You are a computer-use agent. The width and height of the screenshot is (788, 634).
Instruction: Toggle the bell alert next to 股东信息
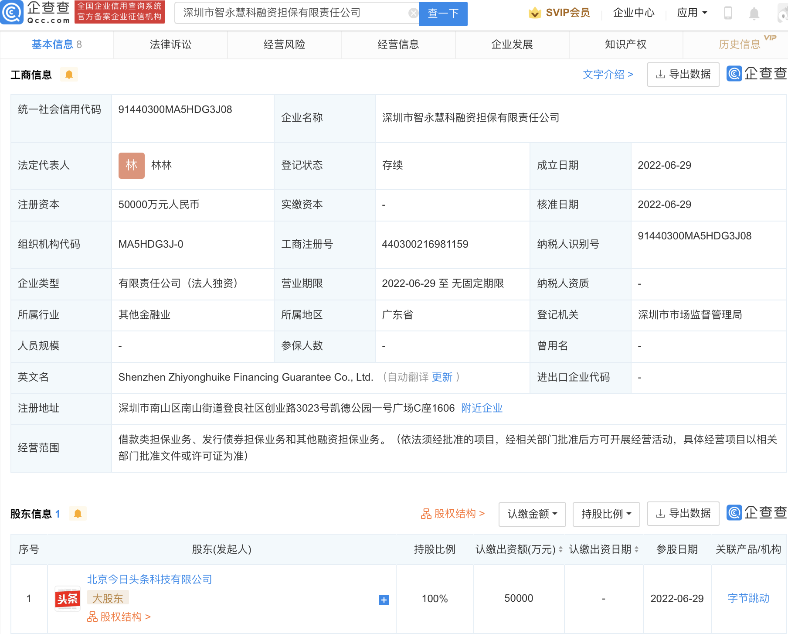click(78, 513)
